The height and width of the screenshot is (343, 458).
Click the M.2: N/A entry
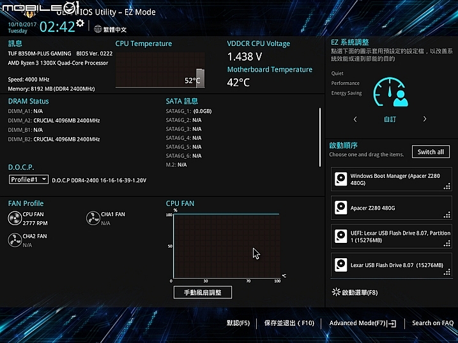click(x=176, y=164)
